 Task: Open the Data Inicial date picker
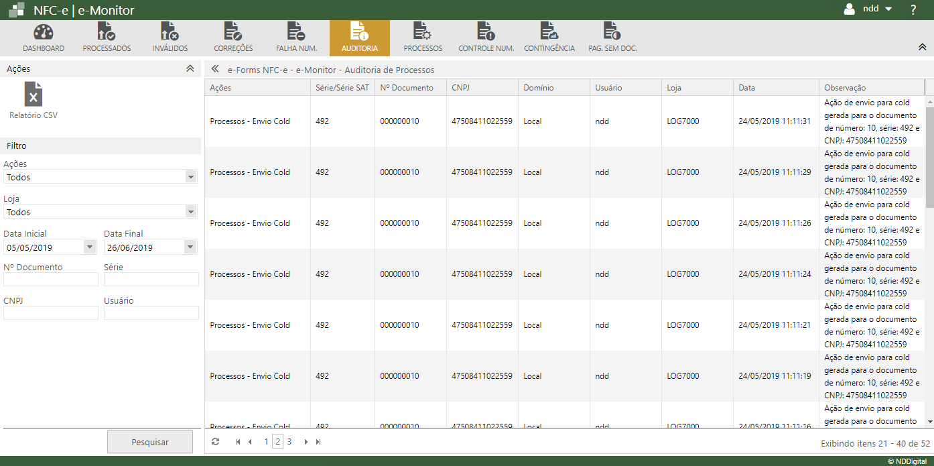[90, 247]
